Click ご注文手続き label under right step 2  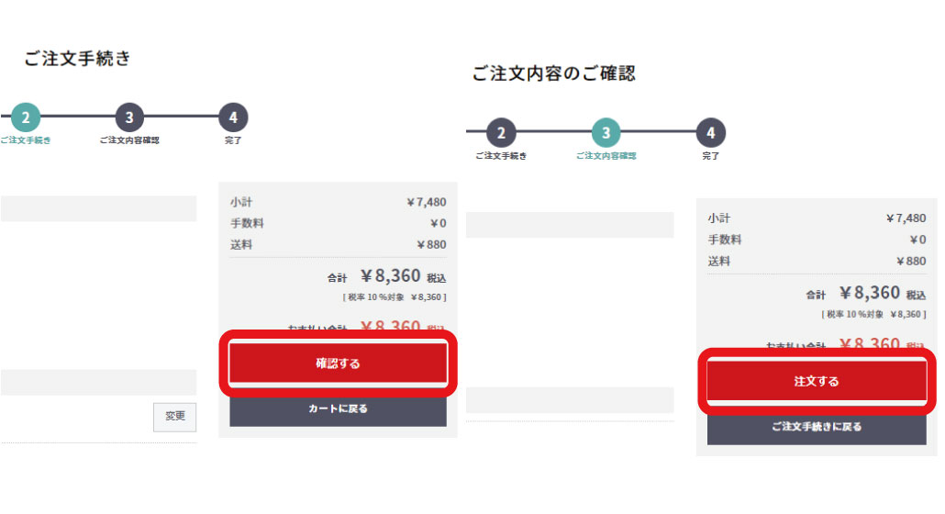[501, 156]
